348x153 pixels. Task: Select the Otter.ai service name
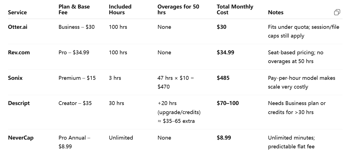(18, 27)
